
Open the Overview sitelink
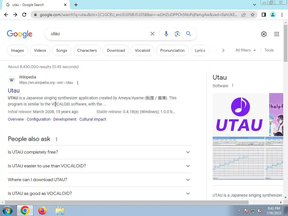(16, 119)
